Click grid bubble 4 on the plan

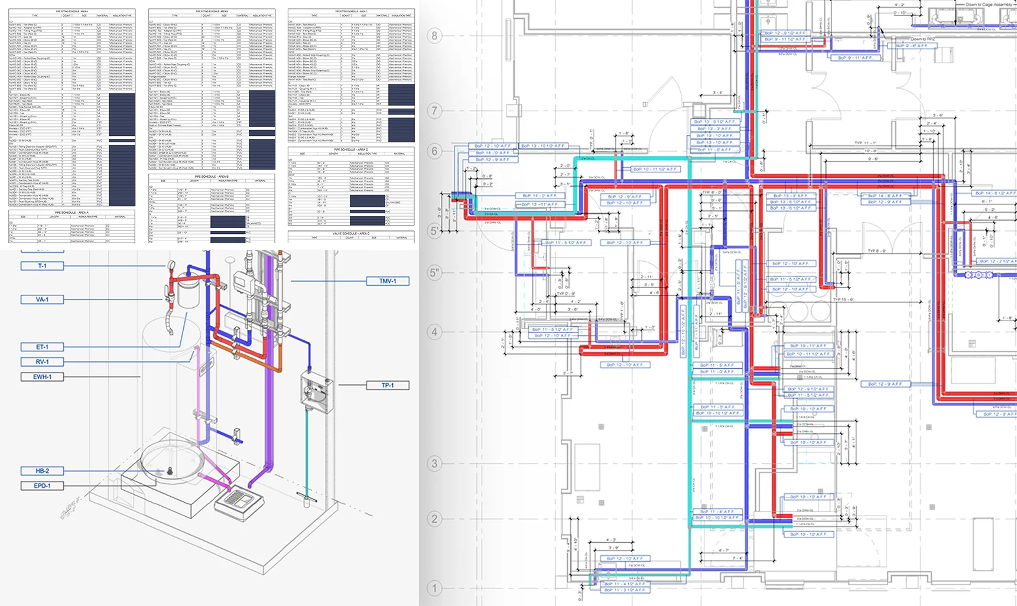(435, 332)
